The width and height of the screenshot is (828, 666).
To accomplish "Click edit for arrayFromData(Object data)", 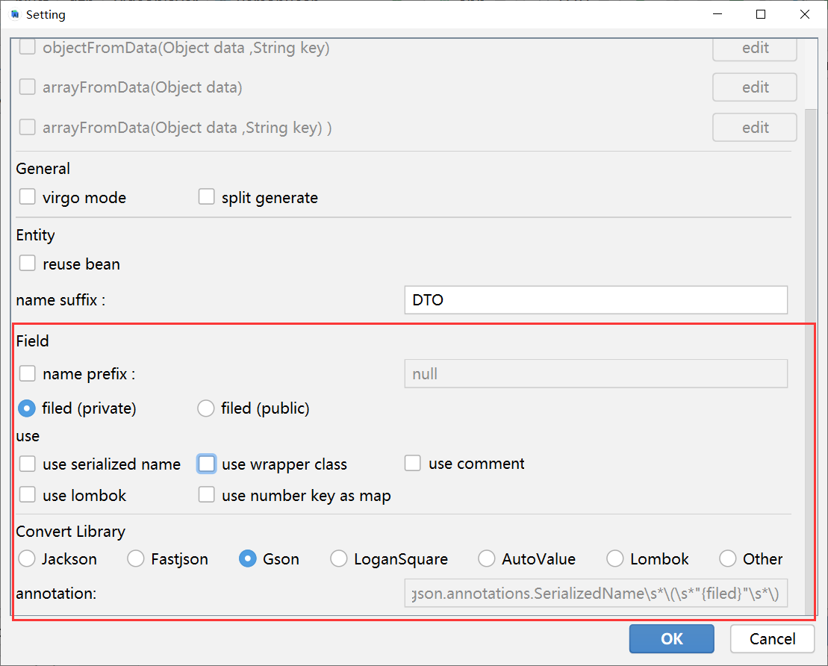I will (x=755, y=87).
